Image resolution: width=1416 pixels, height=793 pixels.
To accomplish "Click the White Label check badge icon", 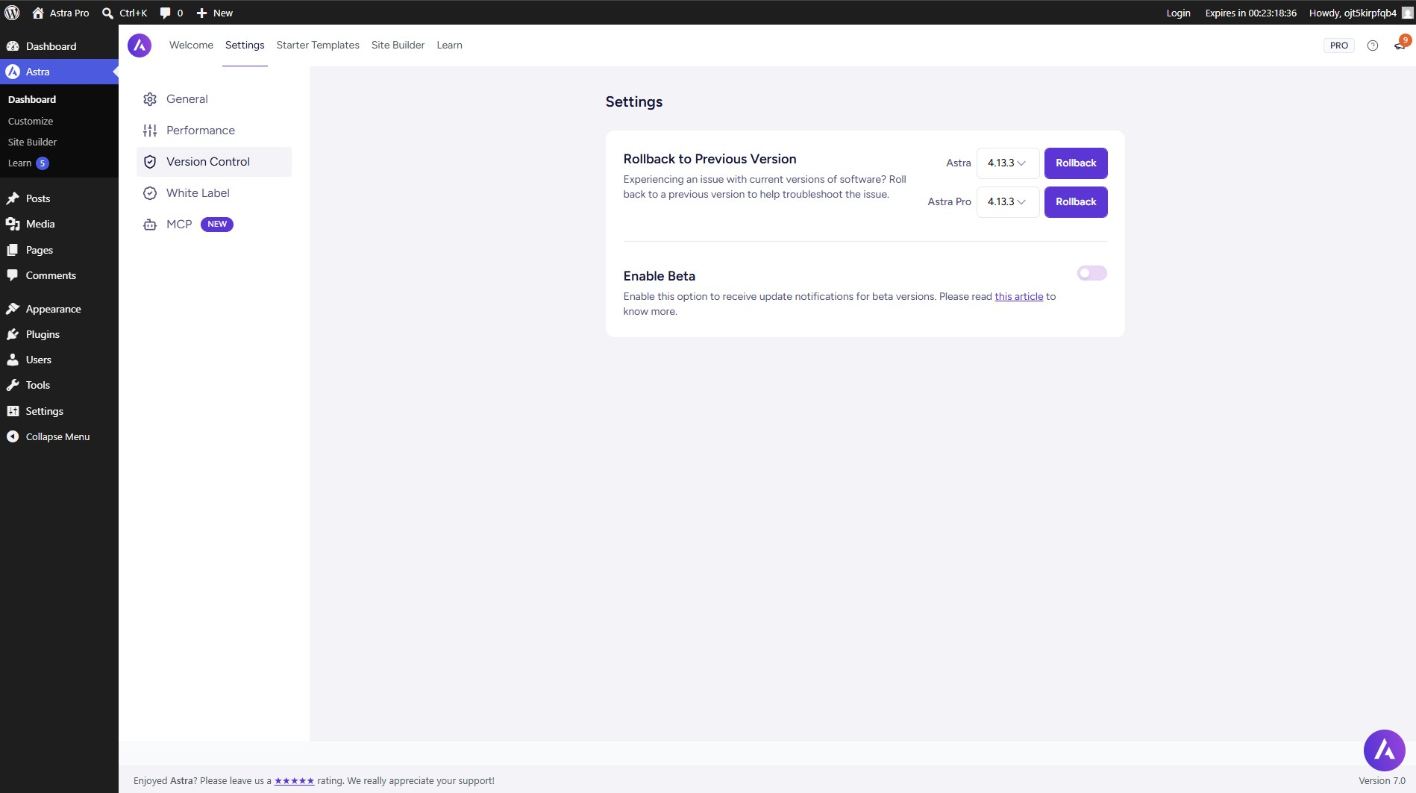I will (150, 193).
